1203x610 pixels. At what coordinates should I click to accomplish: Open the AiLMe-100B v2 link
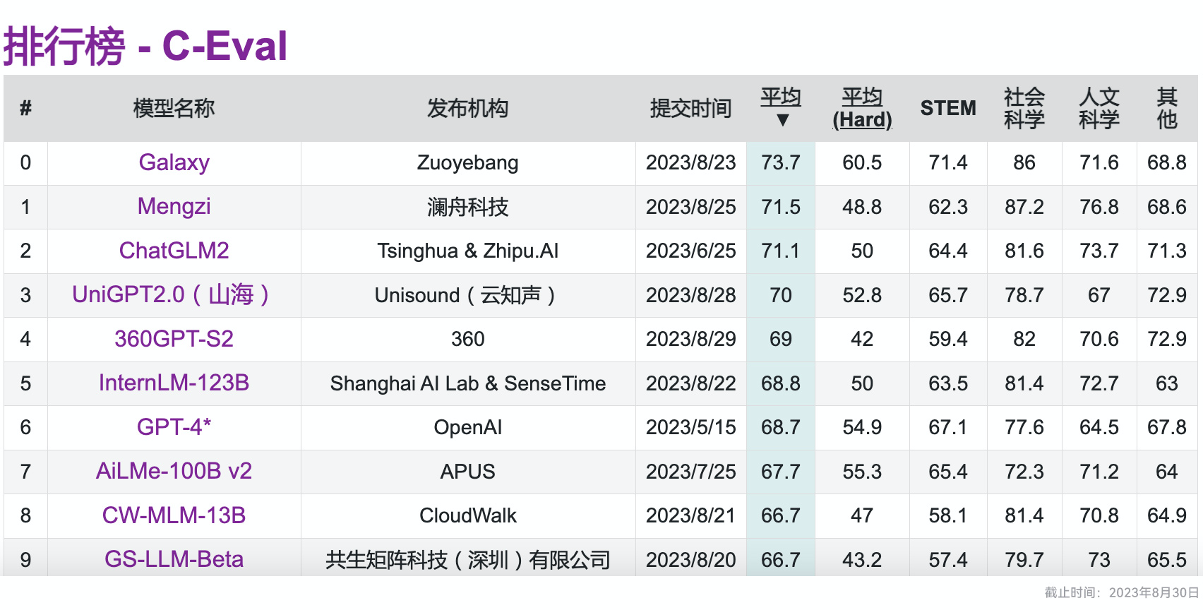point(174,471)
